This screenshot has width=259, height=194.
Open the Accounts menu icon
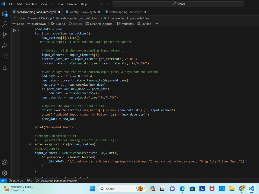coord(5,162)
